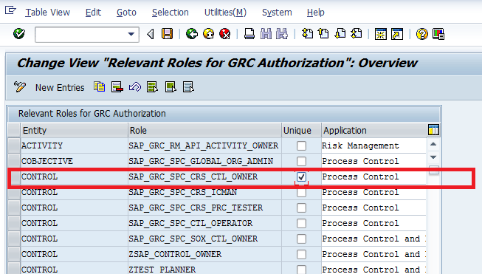Click the Delete row icon
Viewport: 482px width, 274px height.
(x=117, y=87)
